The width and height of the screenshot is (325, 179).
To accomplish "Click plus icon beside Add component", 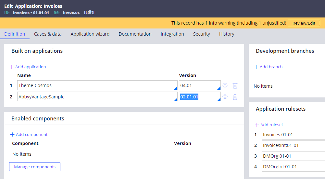I will click(x=12, y=134).
